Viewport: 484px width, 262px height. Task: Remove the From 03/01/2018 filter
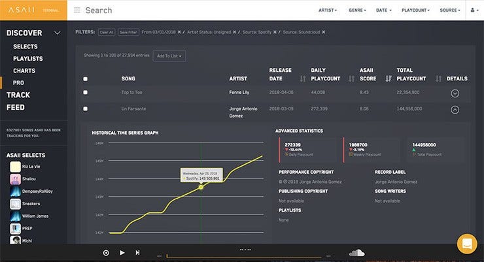pos(179,32)
